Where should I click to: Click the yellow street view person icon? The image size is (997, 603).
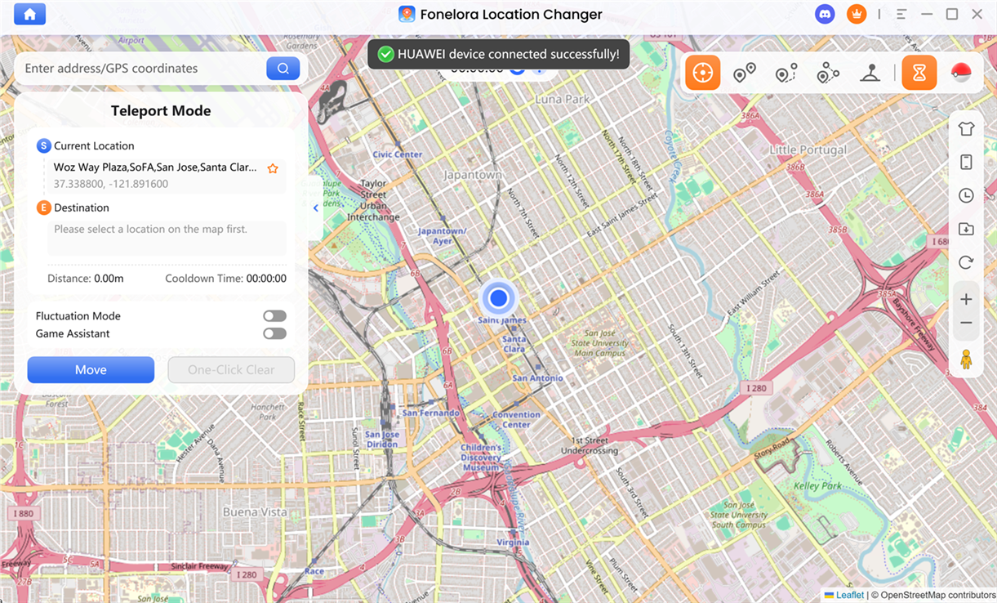(966, 359)
